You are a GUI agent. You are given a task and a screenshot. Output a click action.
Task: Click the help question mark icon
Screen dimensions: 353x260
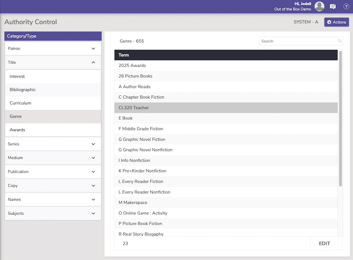(346, 7)
